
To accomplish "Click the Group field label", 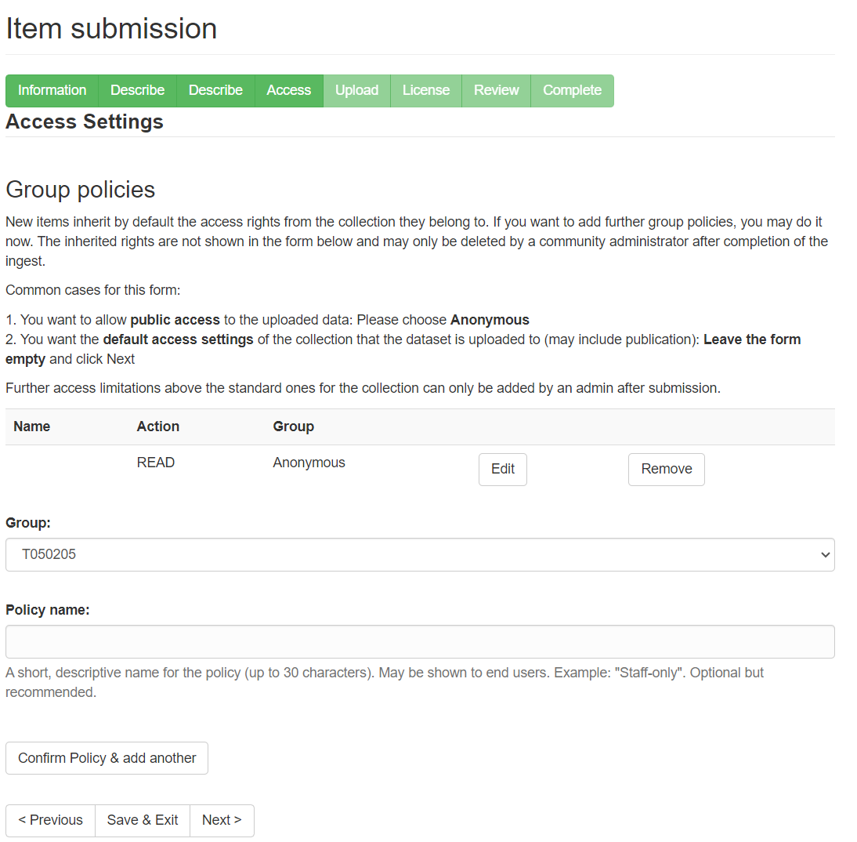I will click(x=28, y=523).
